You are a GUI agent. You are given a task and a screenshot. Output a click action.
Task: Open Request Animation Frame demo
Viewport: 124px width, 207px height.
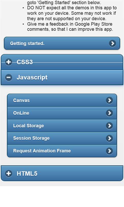(x=62, y=151)
